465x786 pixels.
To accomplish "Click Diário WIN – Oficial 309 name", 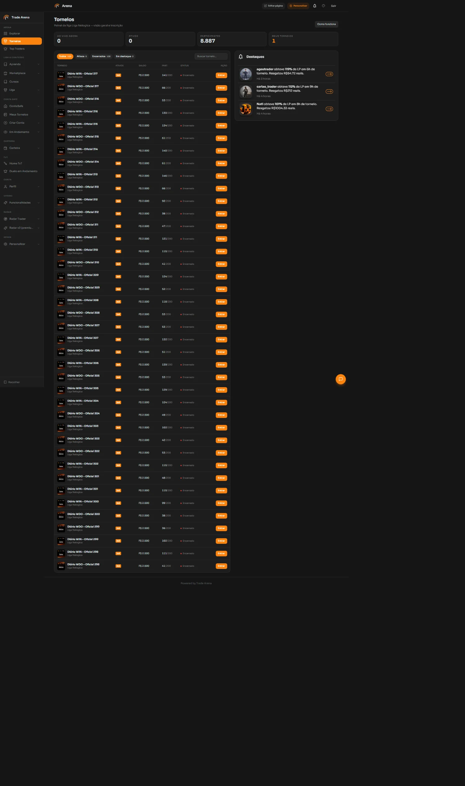I will (83, 275).
